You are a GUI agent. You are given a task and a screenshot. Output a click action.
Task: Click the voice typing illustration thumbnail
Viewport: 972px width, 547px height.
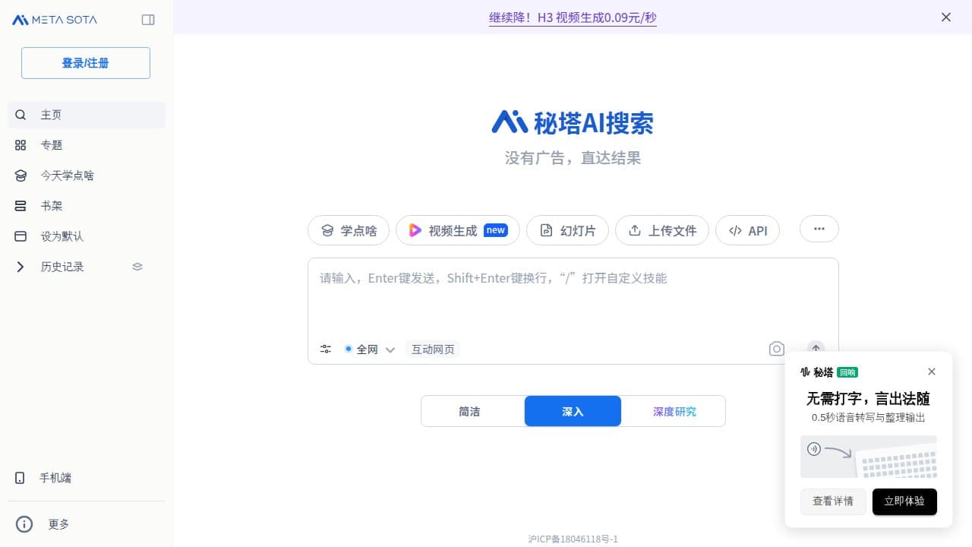(x=869, y=457)
